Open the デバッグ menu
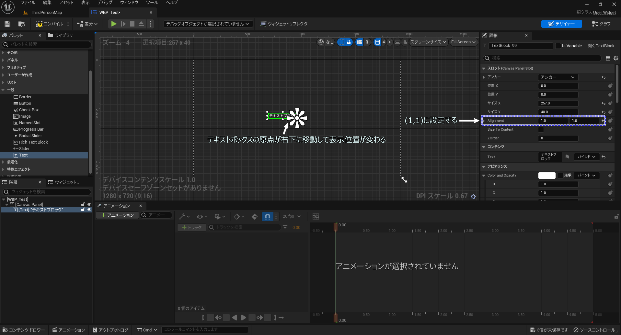This screenshot has width=621, height=335. click(104, 3)
